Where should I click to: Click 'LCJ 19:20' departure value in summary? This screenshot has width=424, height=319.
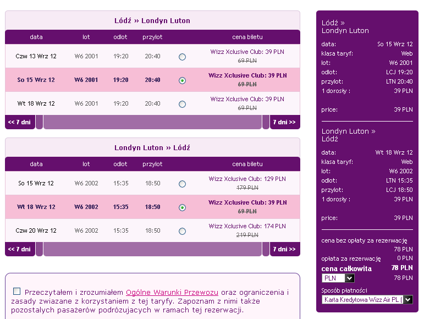coord(399,72)
